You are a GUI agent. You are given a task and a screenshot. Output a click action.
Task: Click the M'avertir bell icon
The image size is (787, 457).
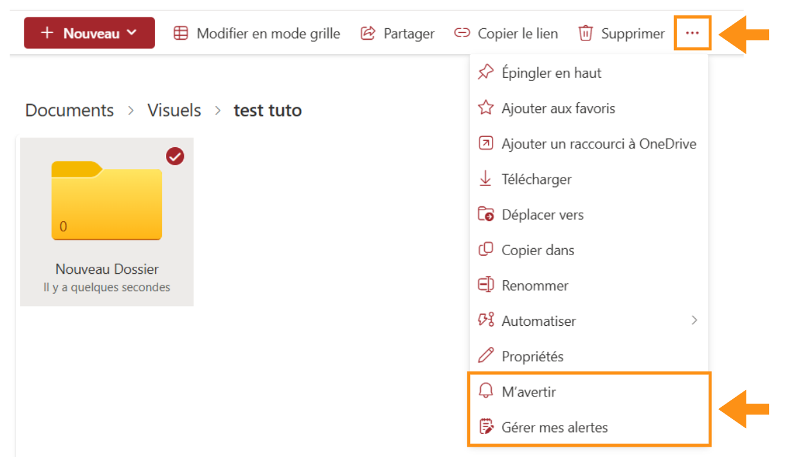(486, 391)
